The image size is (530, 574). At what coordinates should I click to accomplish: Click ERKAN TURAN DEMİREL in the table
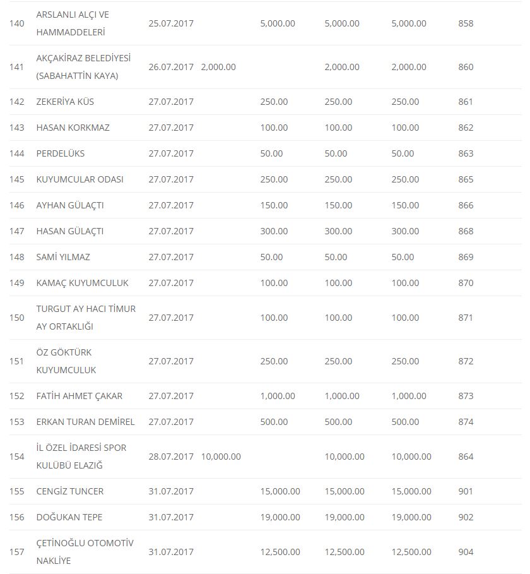click(85, 422)
